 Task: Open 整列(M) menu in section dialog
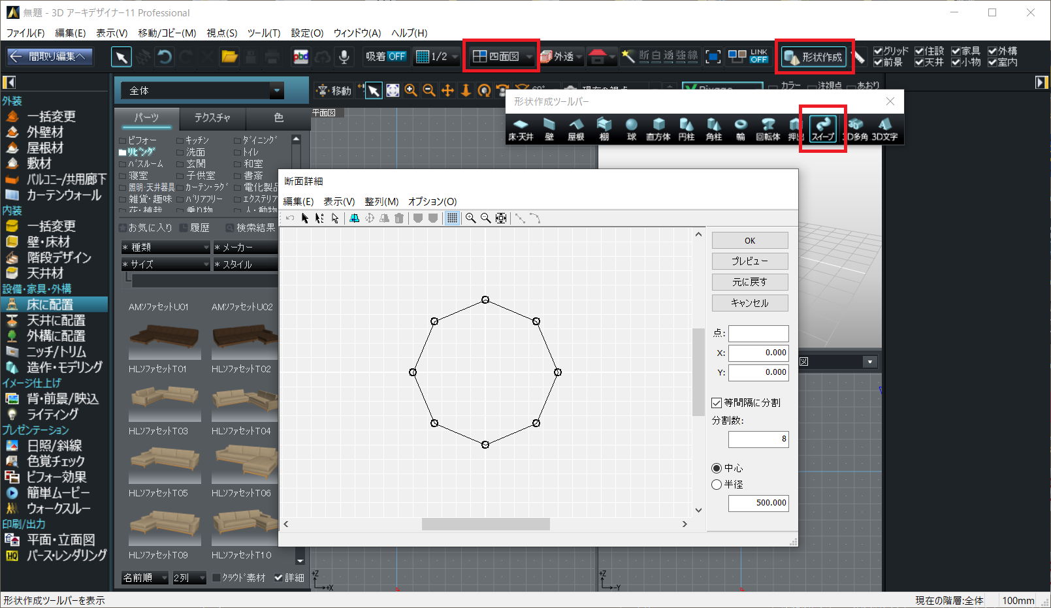coord(381,202)
